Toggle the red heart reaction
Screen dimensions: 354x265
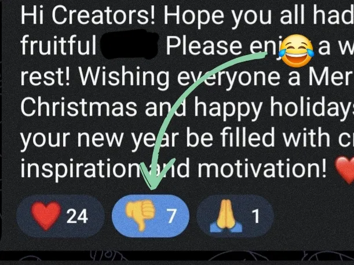(60, 216)
